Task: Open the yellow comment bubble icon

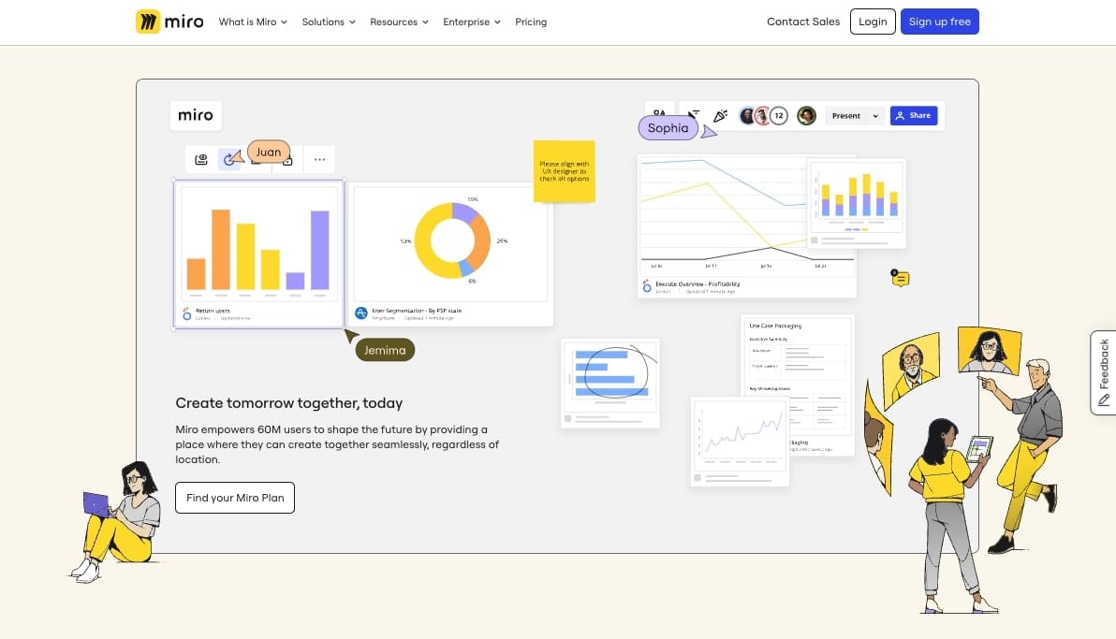Action: tap(900, 278)
